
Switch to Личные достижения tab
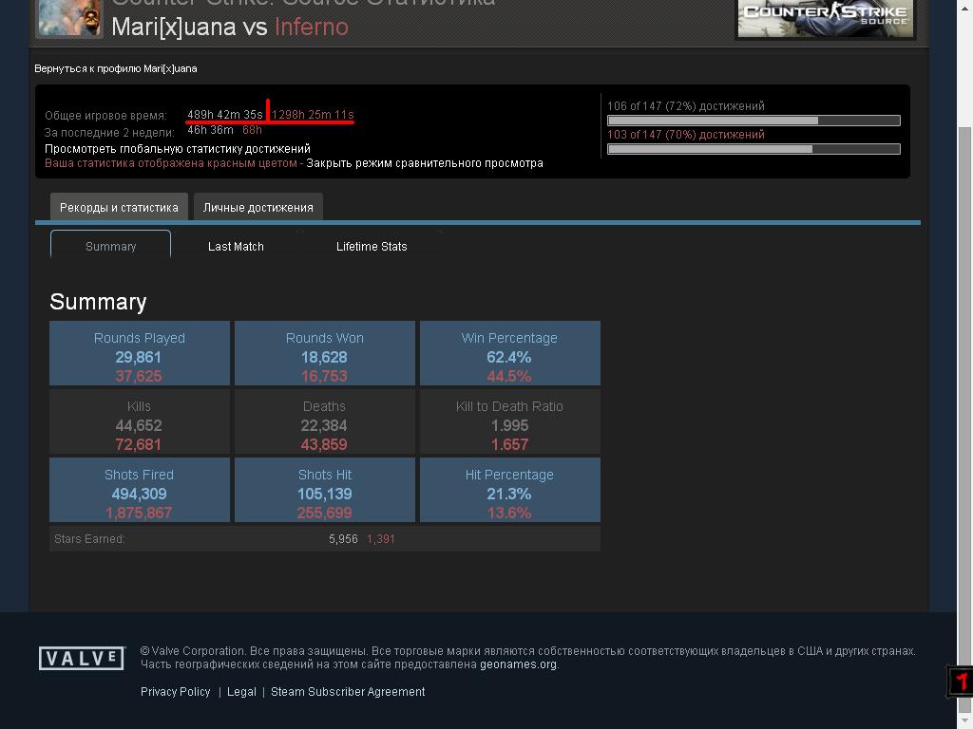coord(258,207)
